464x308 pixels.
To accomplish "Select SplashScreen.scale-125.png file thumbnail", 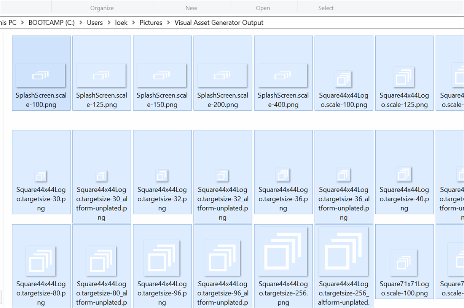I will point(101,75).
